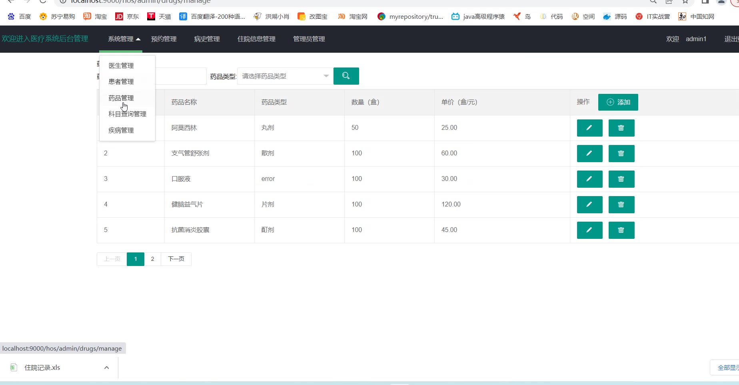This screenshot has height=385, width=739.
Task: Delete the 抗菌消炎胶囊 row
Action: 621,230
